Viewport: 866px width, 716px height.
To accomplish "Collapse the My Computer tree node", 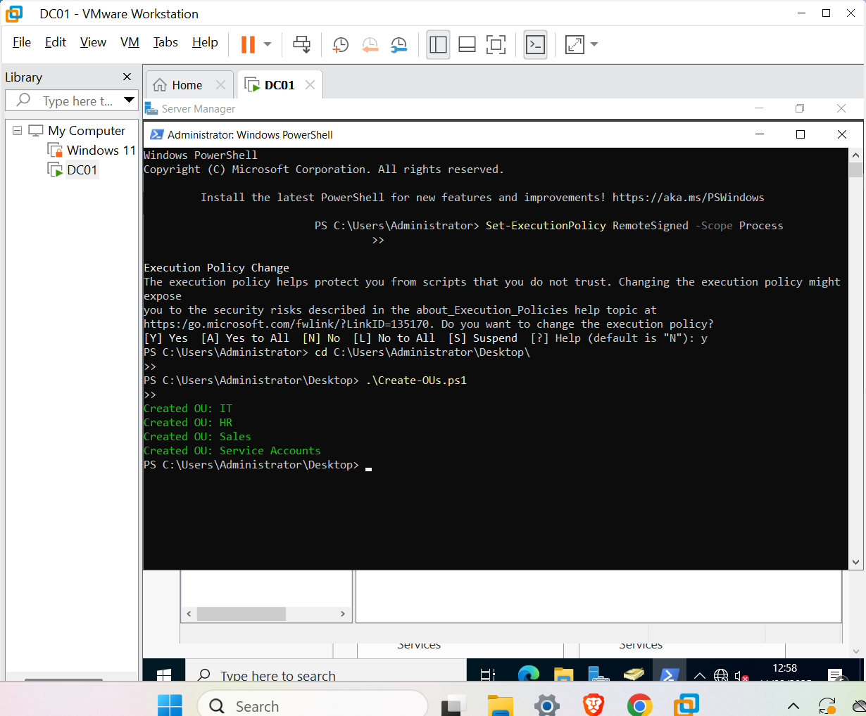I will 17,131.
